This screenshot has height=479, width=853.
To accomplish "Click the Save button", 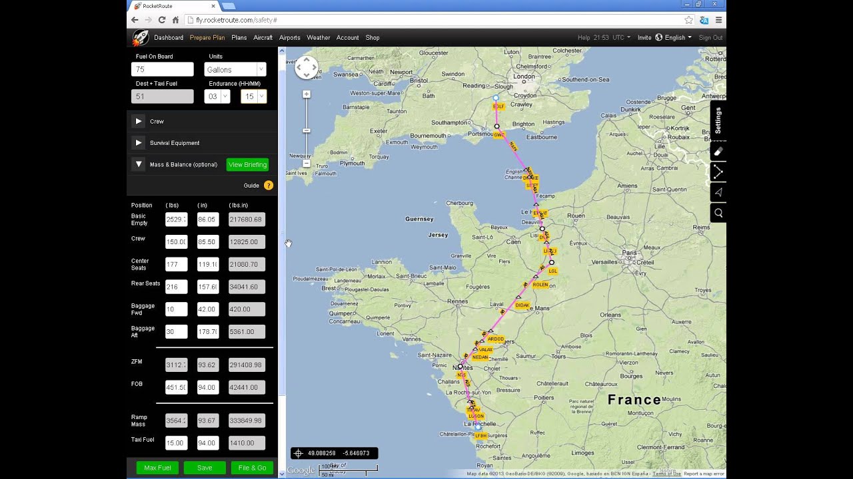I will [x=205, y=468].
